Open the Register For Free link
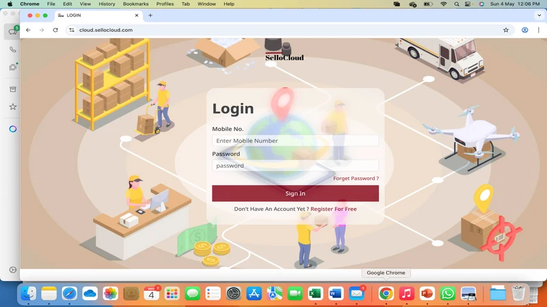This screenshot has width=547, height=307. (x=334, y=209)
